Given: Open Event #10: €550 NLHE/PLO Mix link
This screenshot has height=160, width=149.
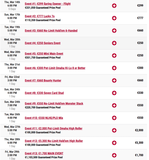Looking at the screenshot, I should point(44,118).
